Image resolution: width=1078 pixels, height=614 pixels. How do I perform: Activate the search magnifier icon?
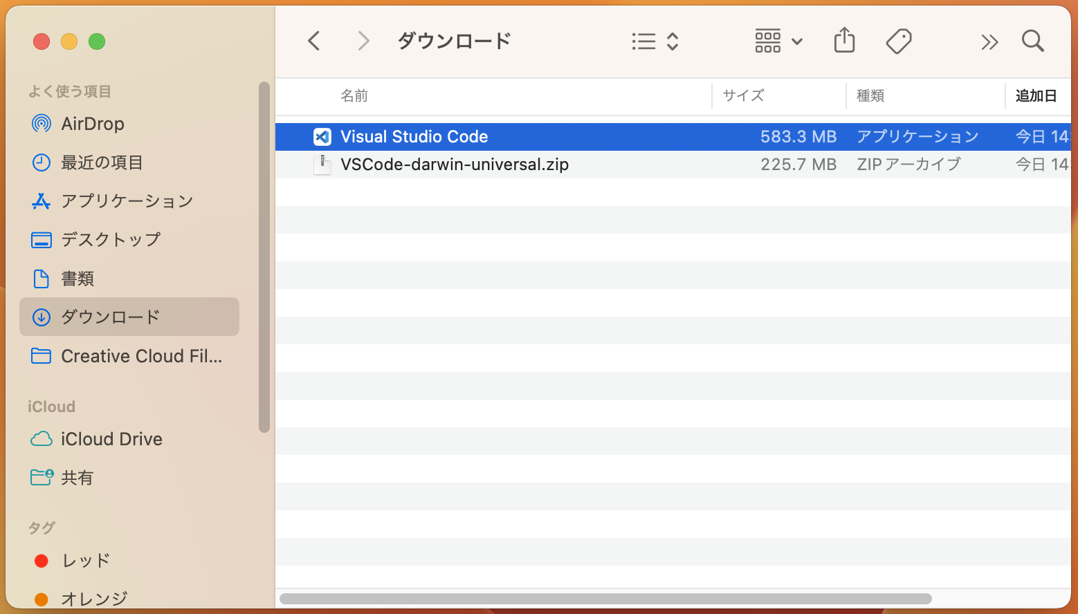(x=1032, y=41)
